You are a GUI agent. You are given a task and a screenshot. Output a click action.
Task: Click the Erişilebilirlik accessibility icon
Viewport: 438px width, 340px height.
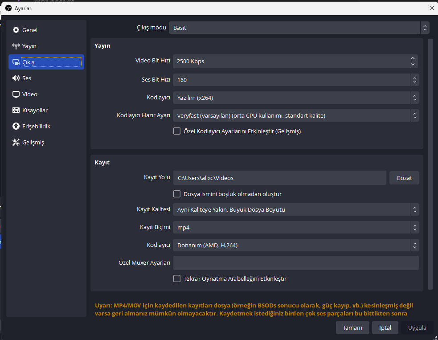16,127
